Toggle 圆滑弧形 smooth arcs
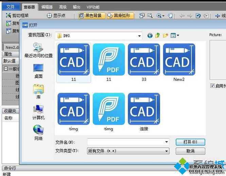226x176 pixels. 120,15
